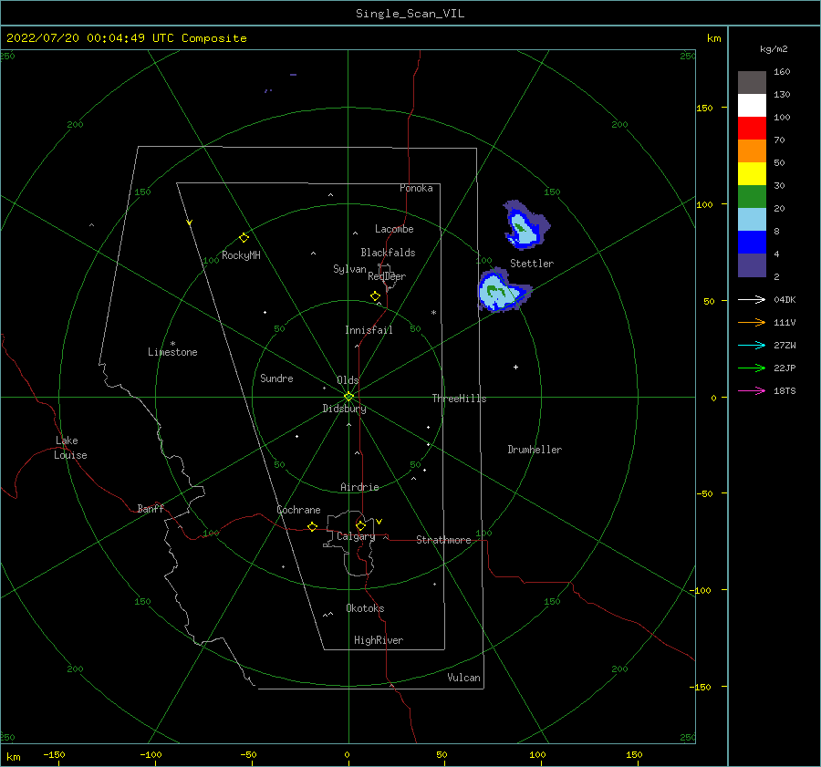Click the Lake Louise label

pos(70,448)
